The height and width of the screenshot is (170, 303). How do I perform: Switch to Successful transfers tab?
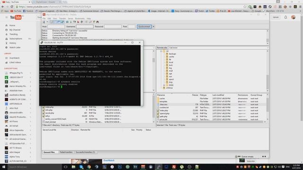click(x=85, y=152)
